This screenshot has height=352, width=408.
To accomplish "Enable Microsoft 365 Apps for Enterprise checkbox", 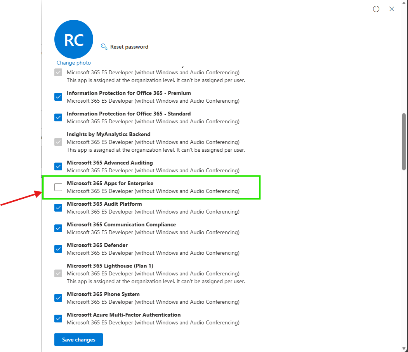I will pyautogui.click(x=58, y=187).
